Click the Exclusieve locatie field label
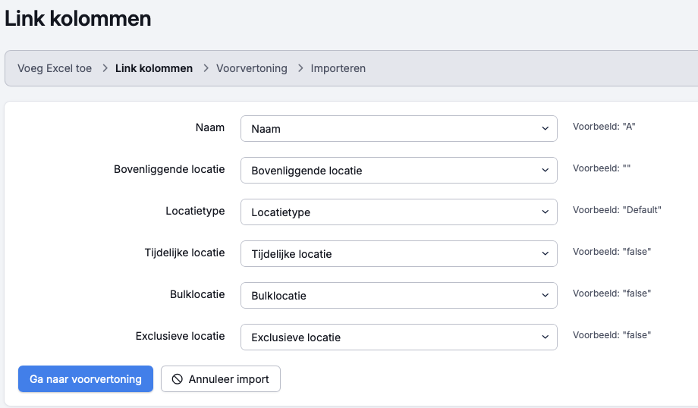The width and height of the screenshot is (698, 408). pos(180,336)
